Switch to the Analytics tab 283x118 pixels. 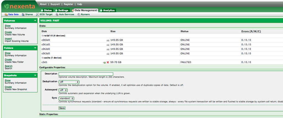(x=108, y=10)
